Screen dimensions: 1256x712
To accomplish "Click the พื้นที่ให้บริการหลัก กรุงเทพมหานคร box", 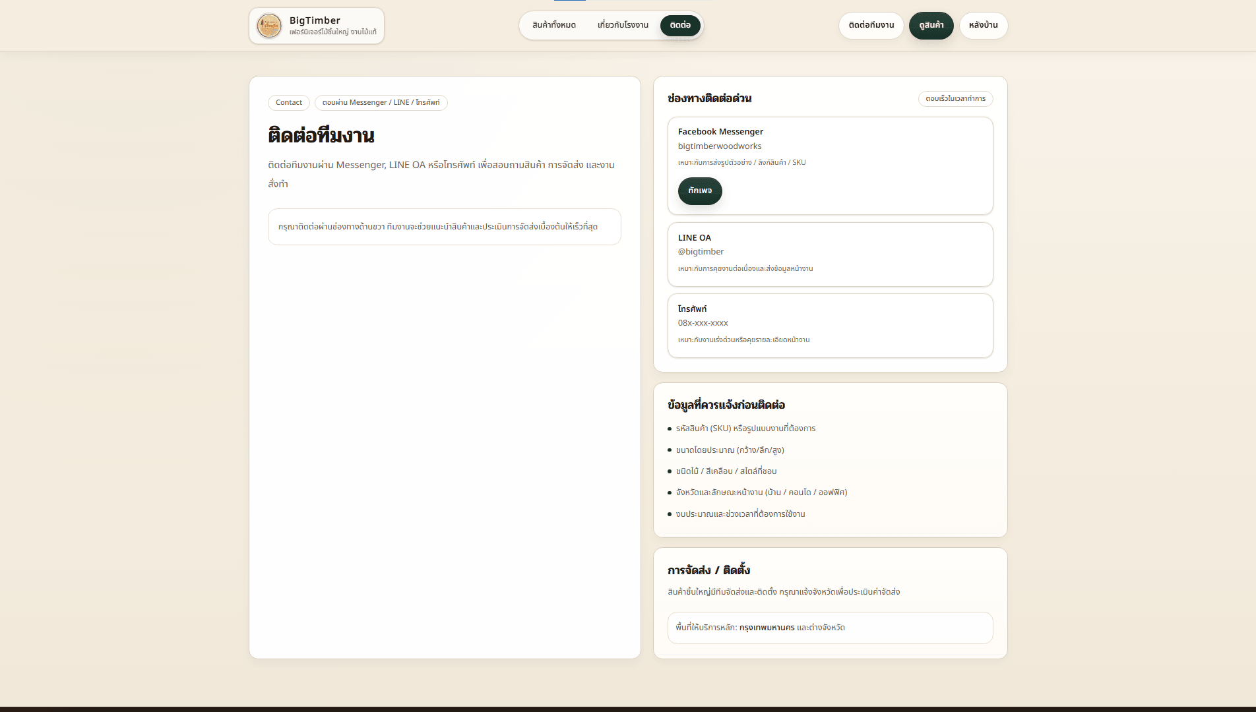I will click(830, 628).
